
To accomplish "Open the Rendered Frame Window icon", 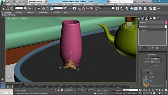I will click(154, 8).
